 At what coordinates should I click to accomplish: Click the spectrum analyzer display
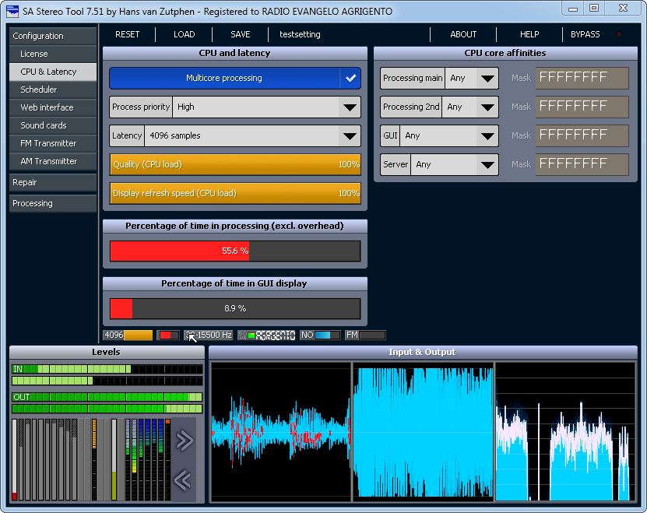(x=565, y=432)
